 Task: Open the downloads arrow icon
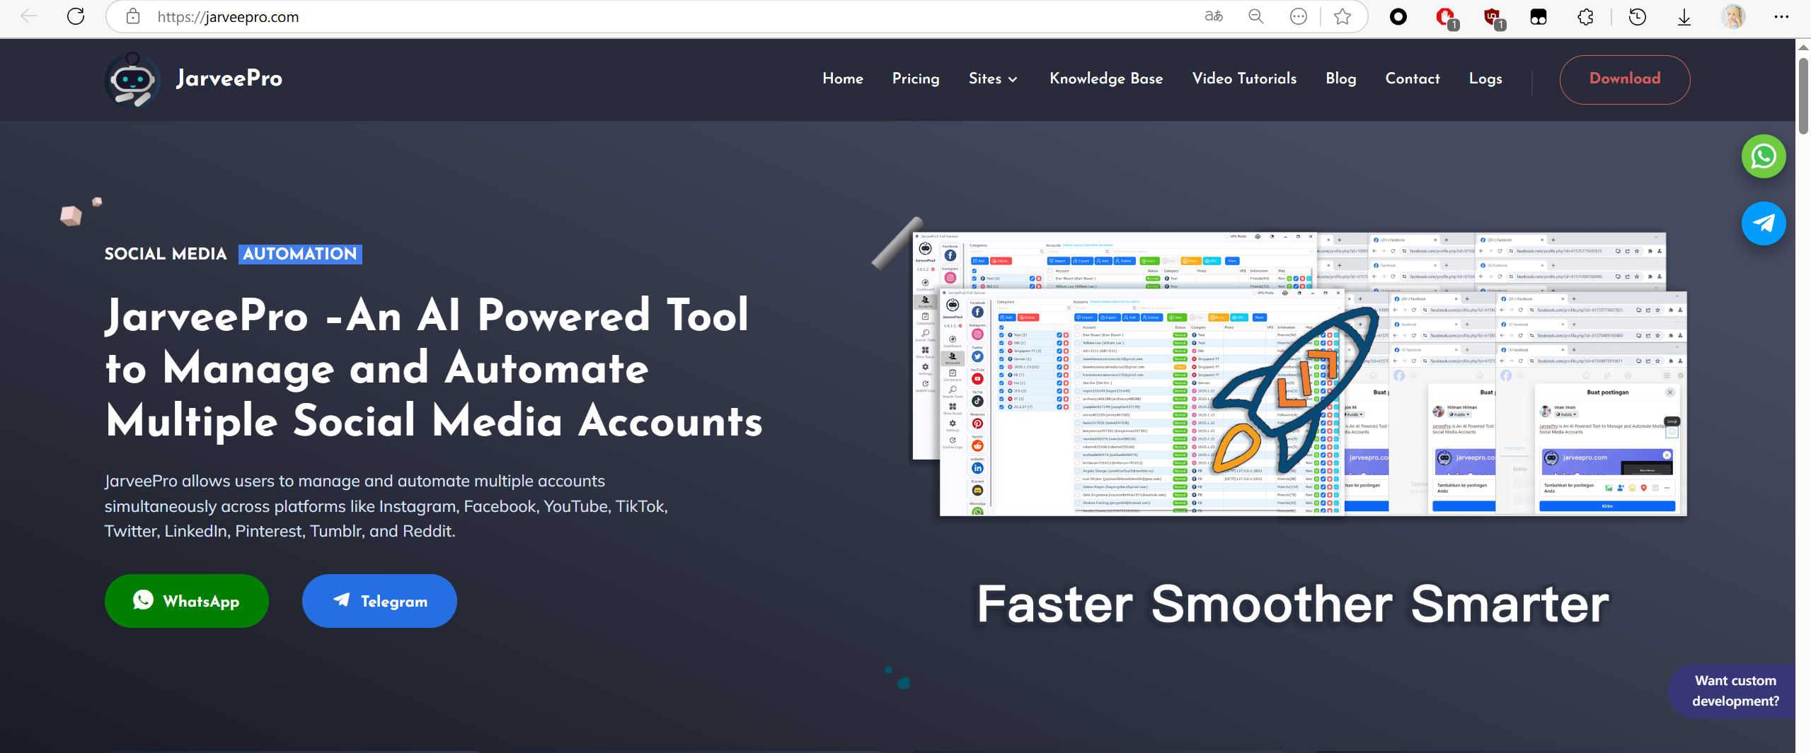click(1684, 17)
